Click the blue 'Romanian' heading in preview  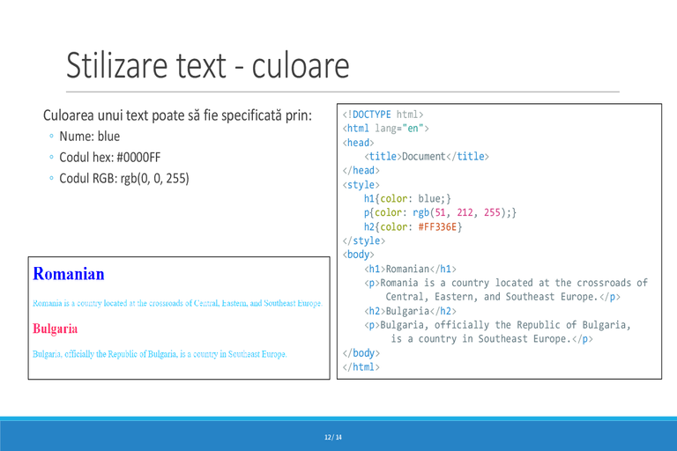[69, 274]
